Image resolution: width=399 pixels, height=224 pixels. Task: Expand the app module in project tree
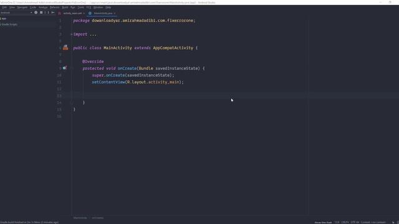click(x=4, y=19)
